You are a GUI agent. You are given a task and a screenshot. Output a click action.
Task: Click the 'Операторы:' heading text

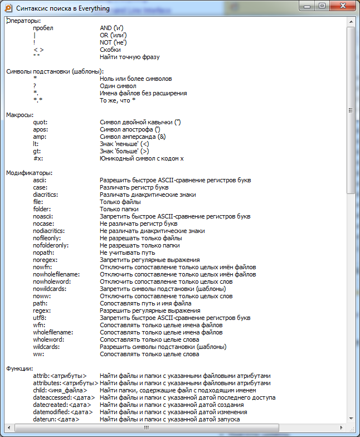pyautogui.click(x=23, y=21)
